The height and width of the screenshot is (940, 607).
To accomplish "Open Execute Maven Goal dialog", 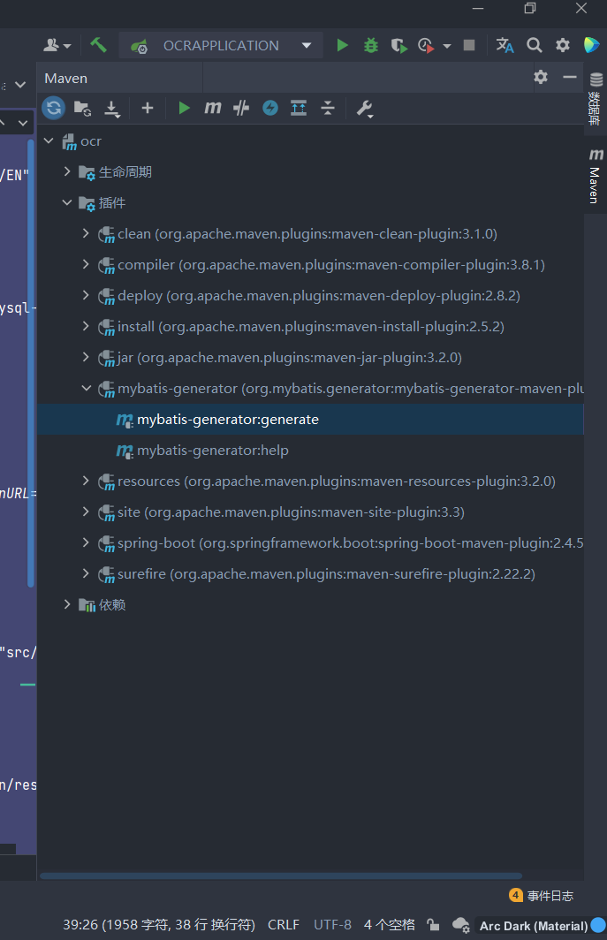I will [212, 108].
